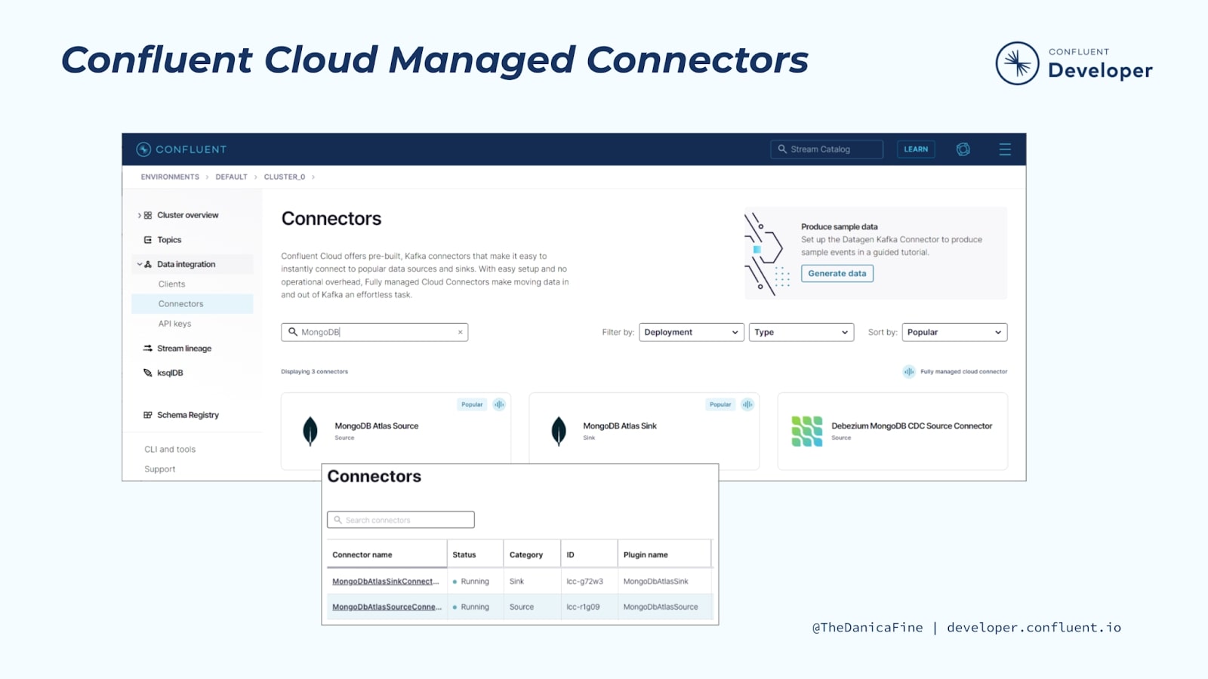This screenshot has height=679, width=1208.
Task: Clear the MongoDB search with the X
Action: point(460,332)
